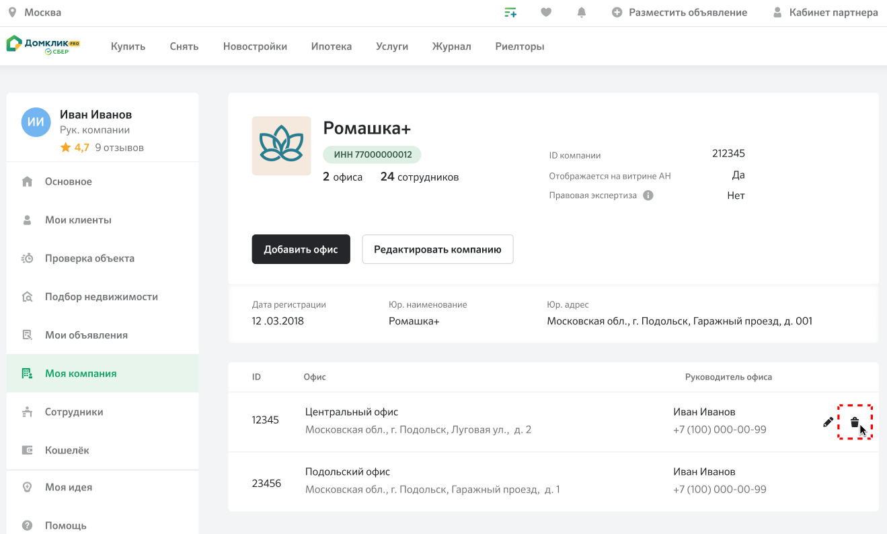The width and height of the screenshot is (887, 534).
Task: Click the ИИ user avatar
Action: 36,122
